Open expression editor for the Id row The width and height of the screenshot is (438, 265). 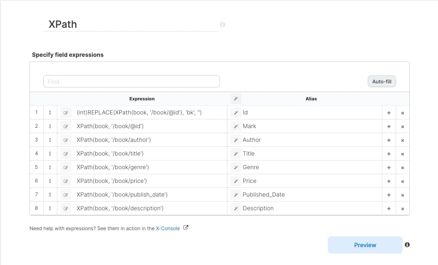66,112
